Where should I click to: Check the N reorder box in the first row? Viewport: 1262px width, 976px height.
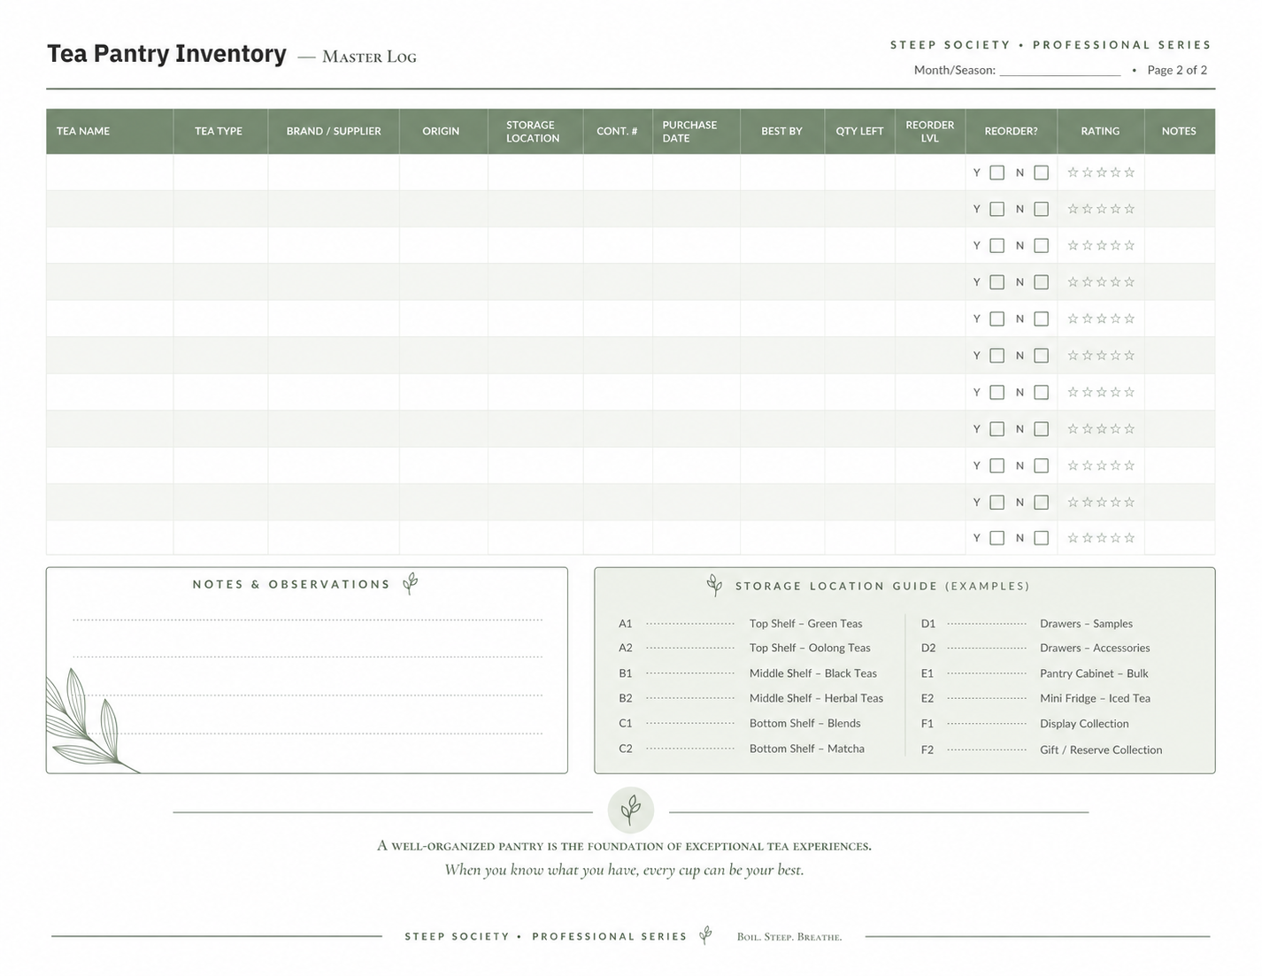pyautogui.click(x=1042, y=173)
